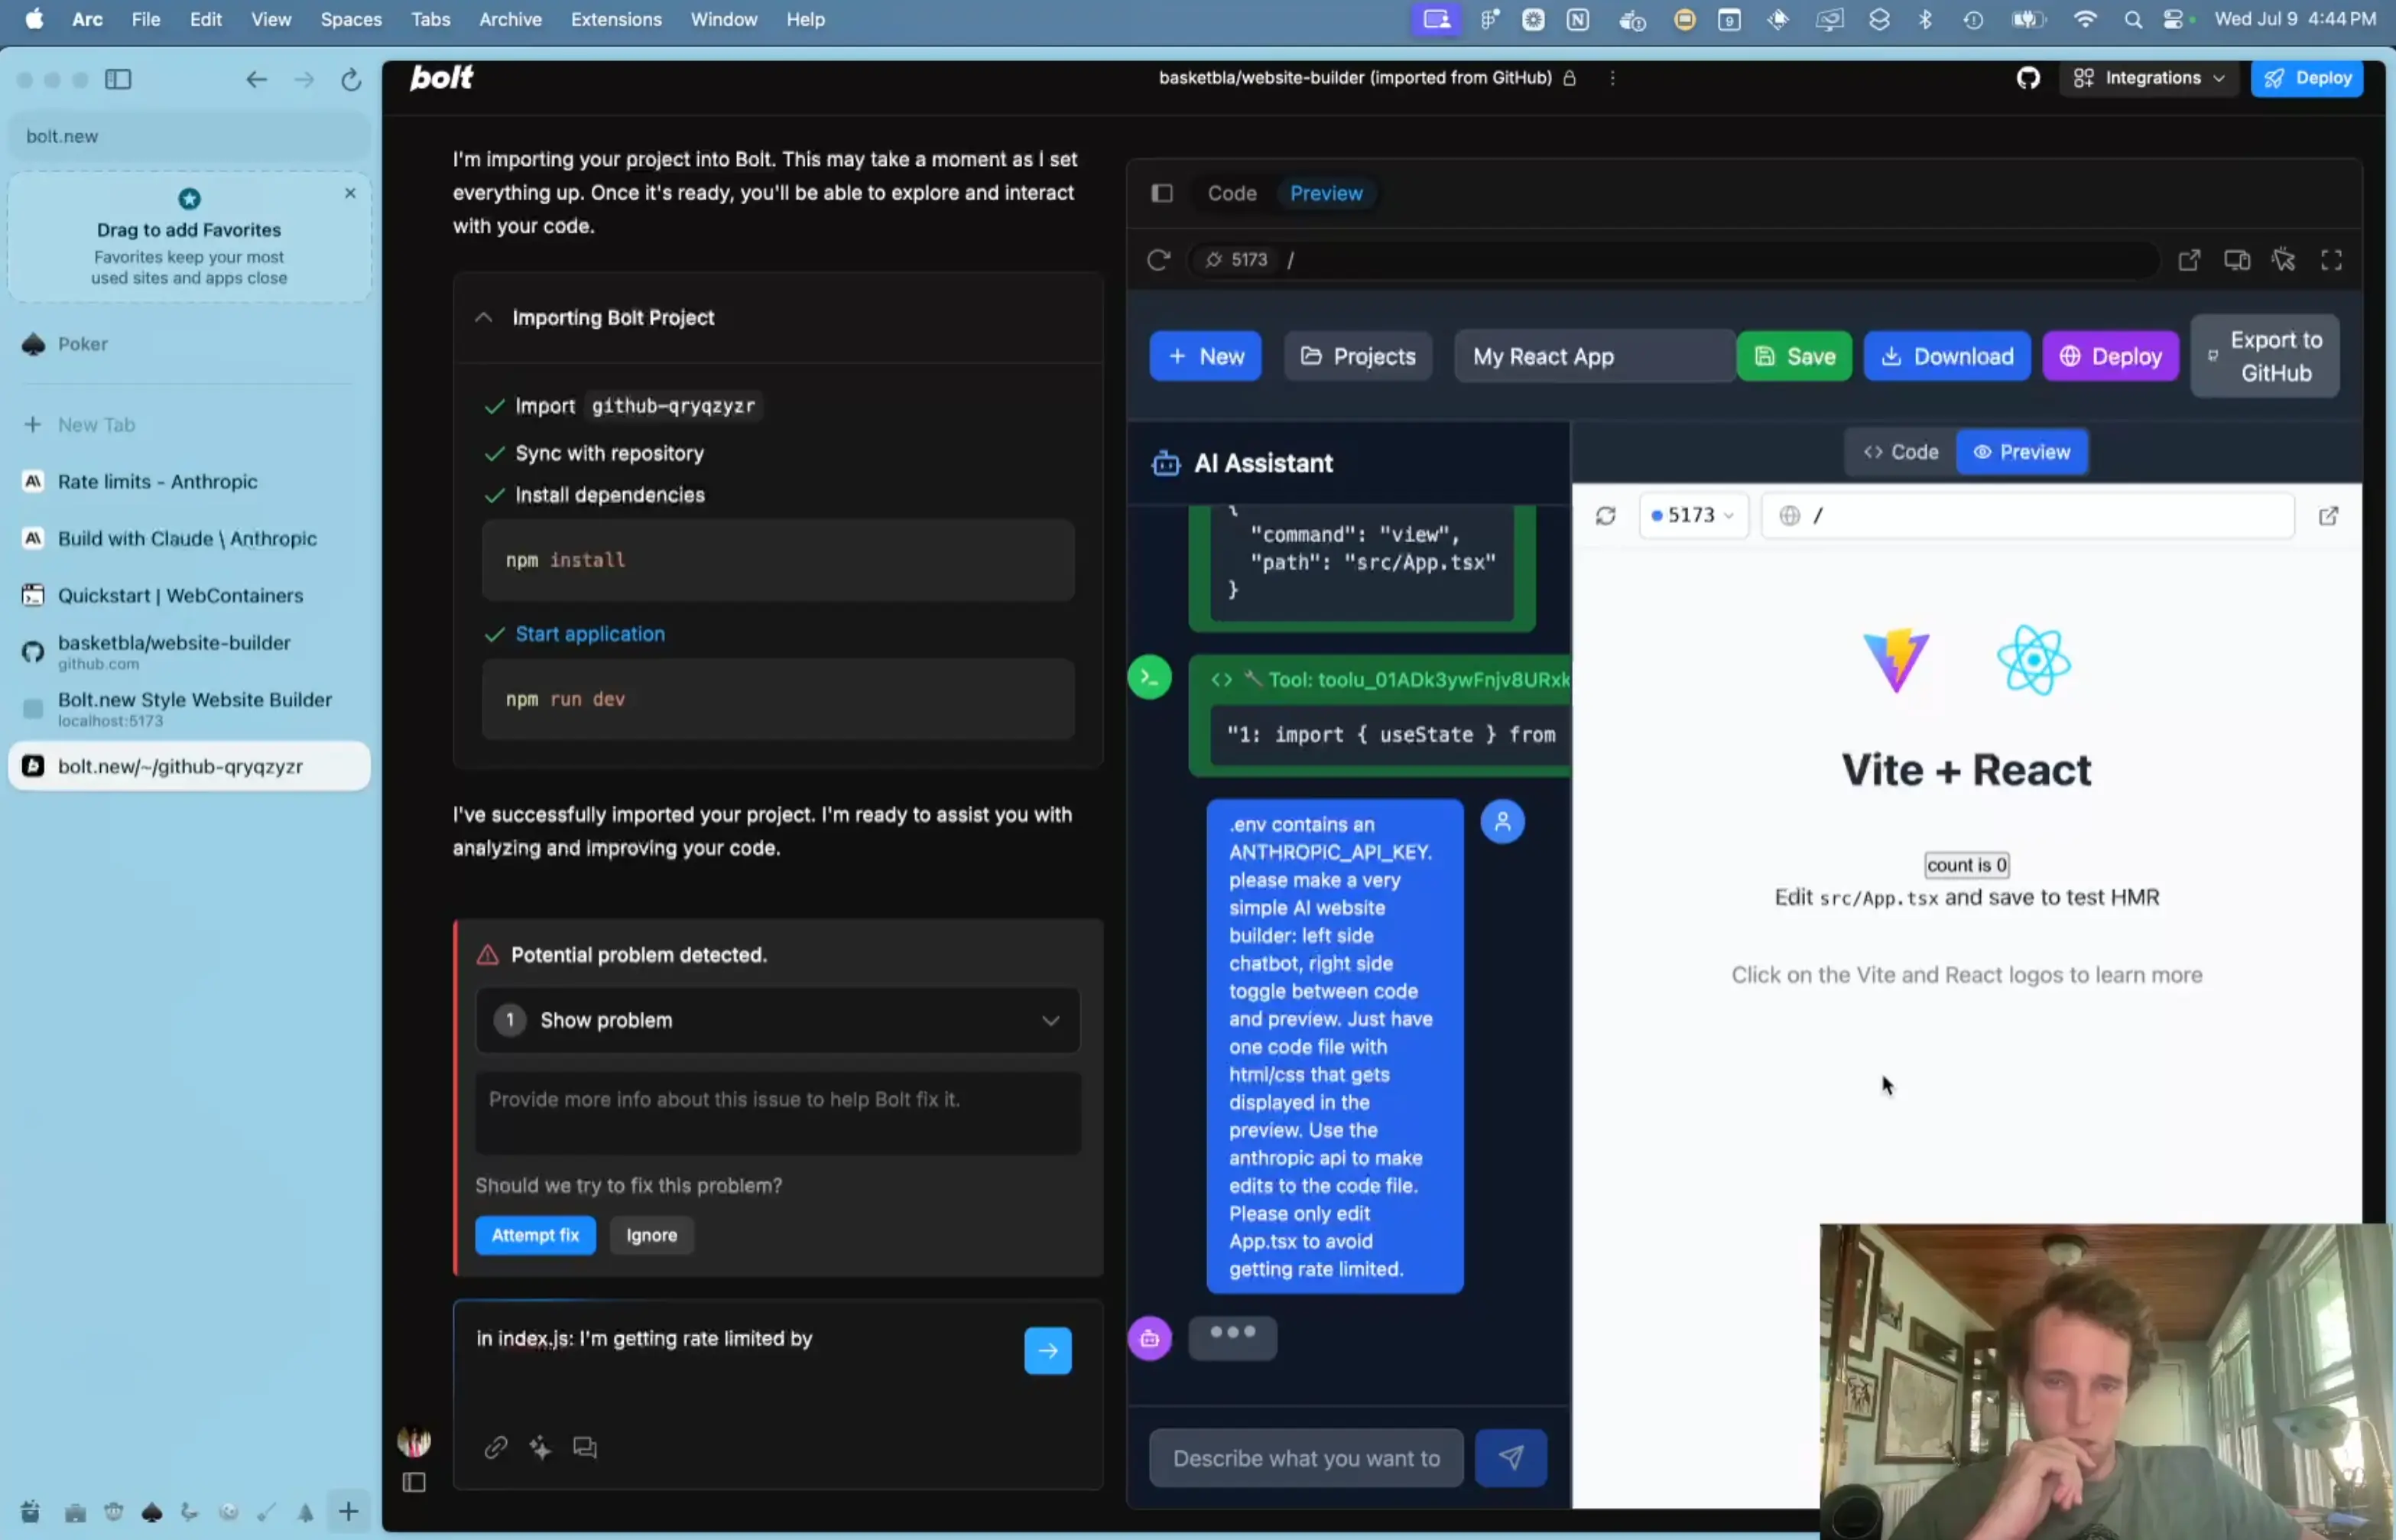Close the Drag to add Favorites card

(x=350, y=193)
